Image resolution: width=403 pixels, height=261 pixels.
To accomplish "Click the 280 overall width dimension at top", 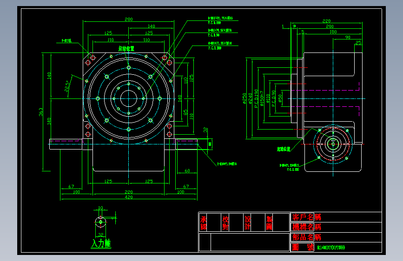I will click(128, 19).
